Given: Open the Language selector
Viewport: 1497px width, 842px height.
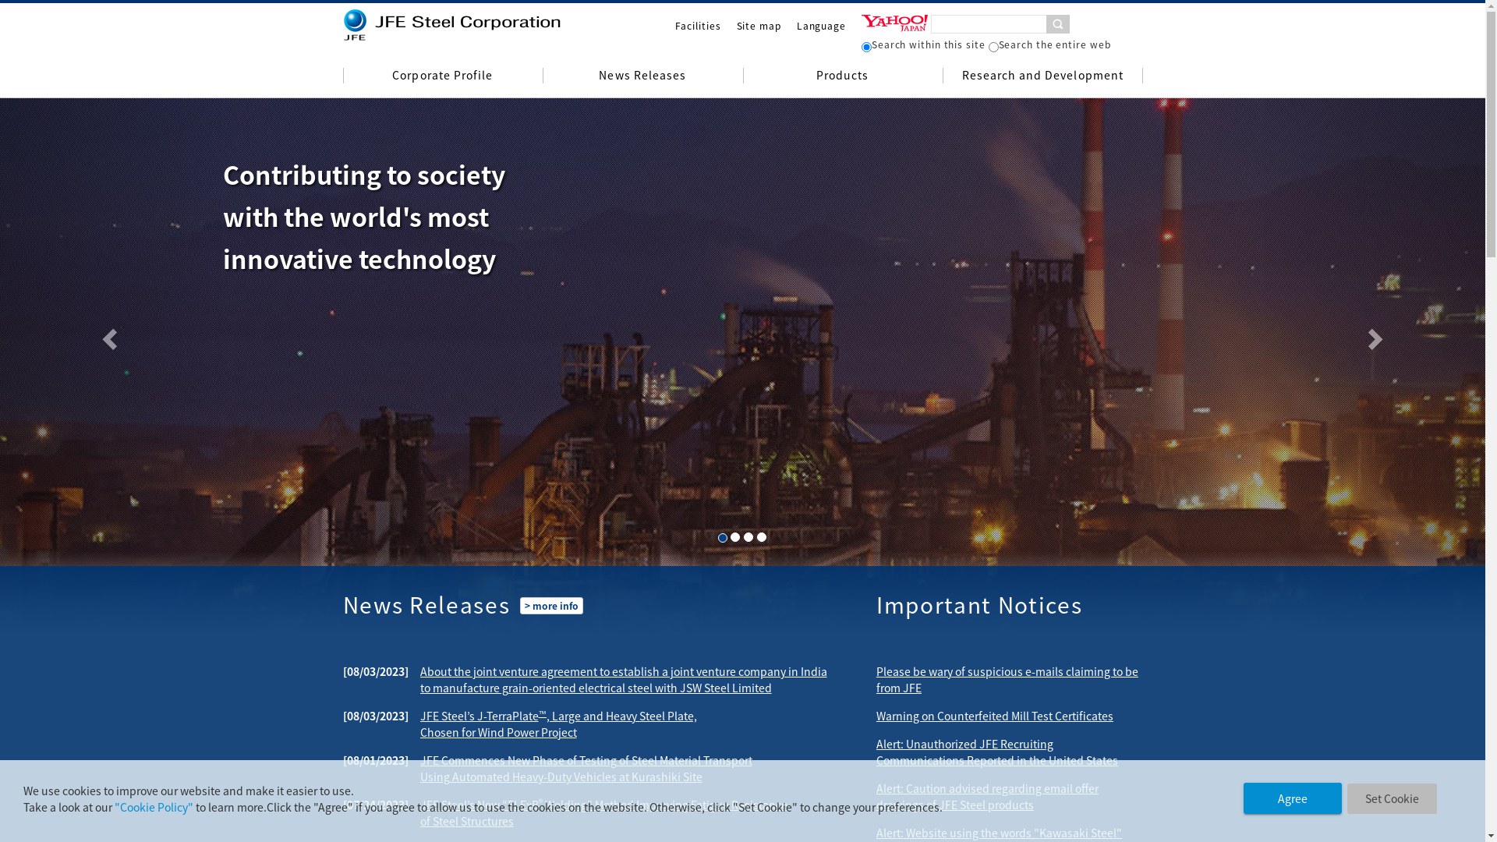Looking at the screenshot, I should pyautogui.click(x=821, y=26).
